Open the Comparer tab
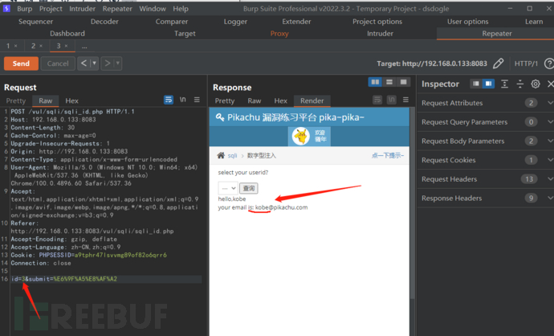Viewport: 554px width, 336px height. [x=172, y=22]
